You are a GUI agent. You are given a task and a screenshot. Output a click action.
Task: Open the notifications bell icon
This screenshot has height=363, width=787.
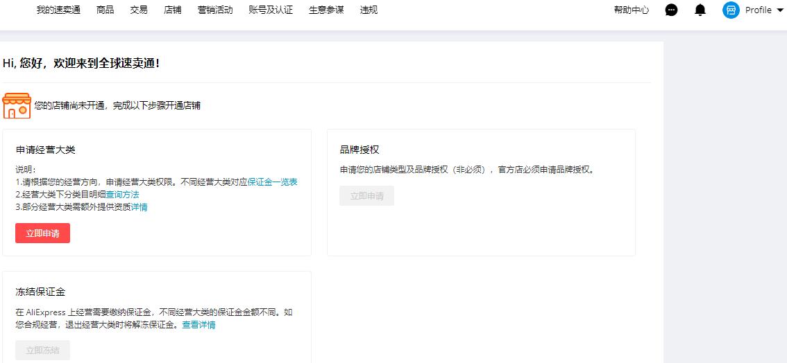700,10
